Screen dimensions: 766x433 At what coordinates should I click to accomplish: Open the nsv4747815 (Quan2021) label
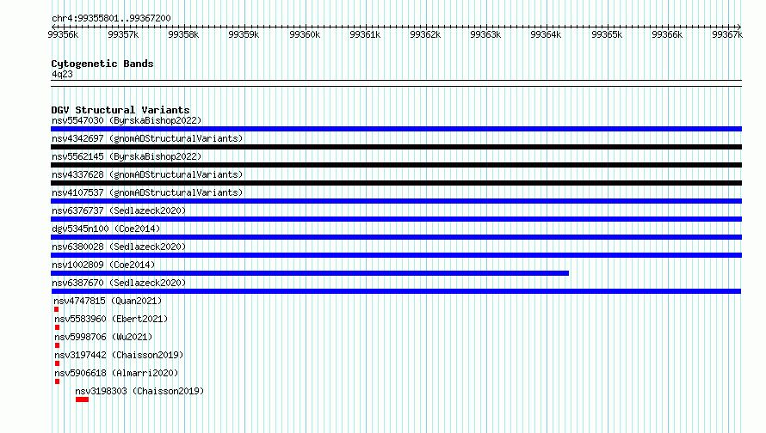(x=108, y=301)
